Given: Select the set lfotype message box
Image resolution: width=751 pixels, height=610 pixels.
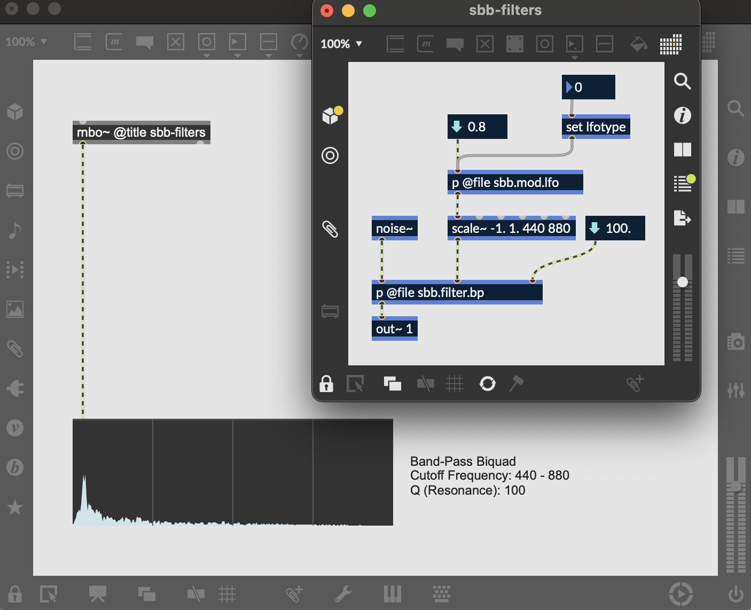Looking at the screenshot, I should tap(596, 127).
